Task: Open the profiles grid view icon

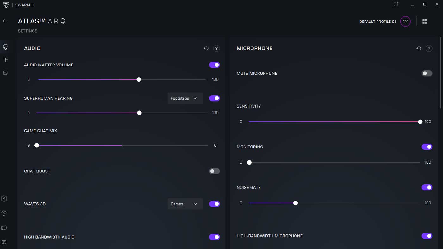Action: [425, 22]
